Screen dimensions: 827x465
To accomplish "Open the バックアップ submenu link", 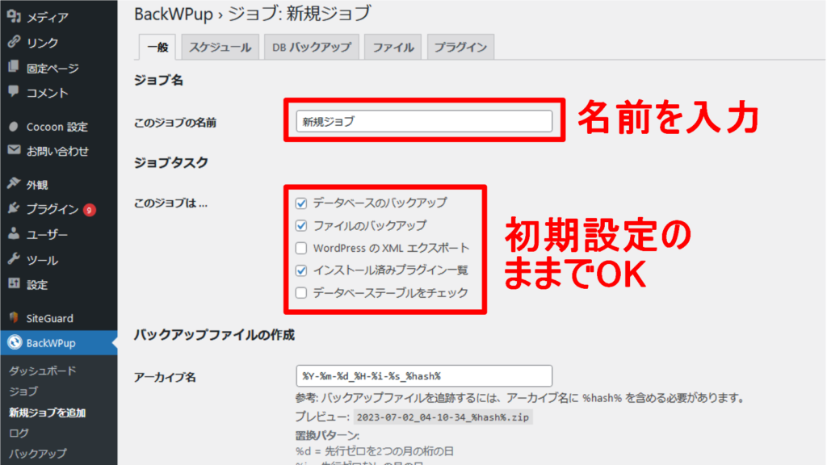I will click(x=38, y=453).
